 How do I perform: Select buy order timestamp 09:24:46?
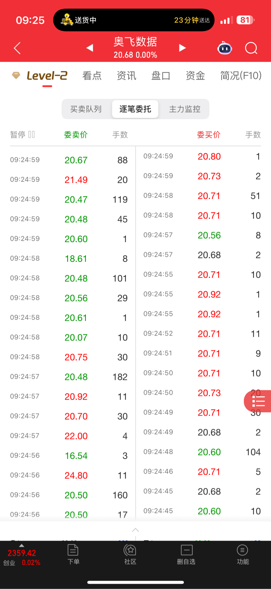pos(158,471)
